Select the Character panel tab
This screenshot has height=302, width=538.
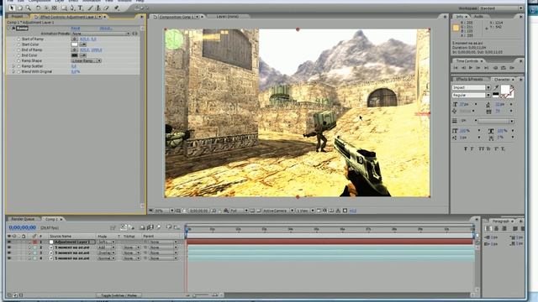pyautogui.click(x=502, y=79)
